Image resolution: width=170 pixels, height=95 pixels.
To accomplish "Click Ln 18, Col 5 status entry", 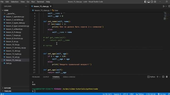I will tap(107, 94).
